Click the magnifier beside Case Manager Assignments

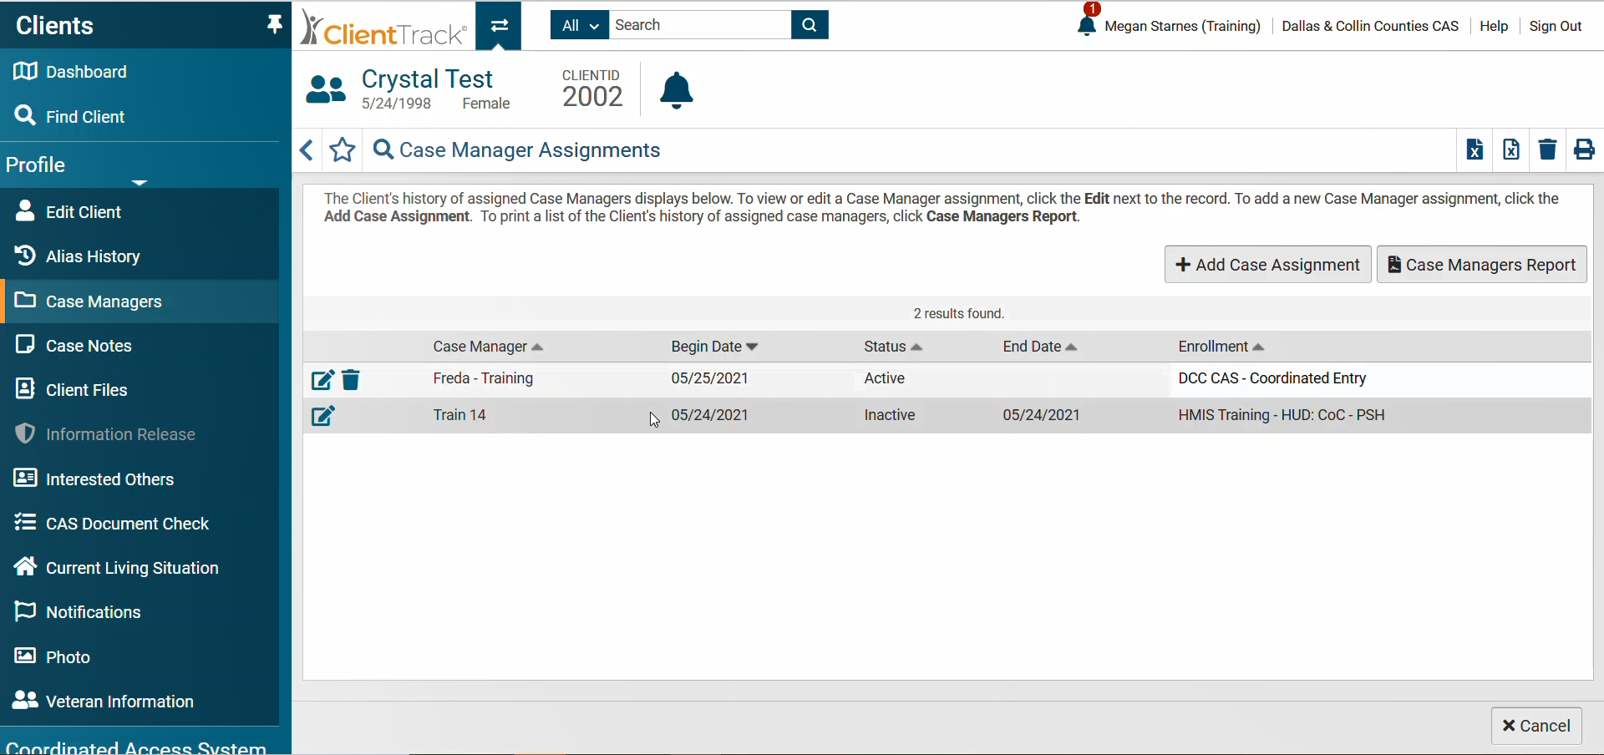point(383,149)
